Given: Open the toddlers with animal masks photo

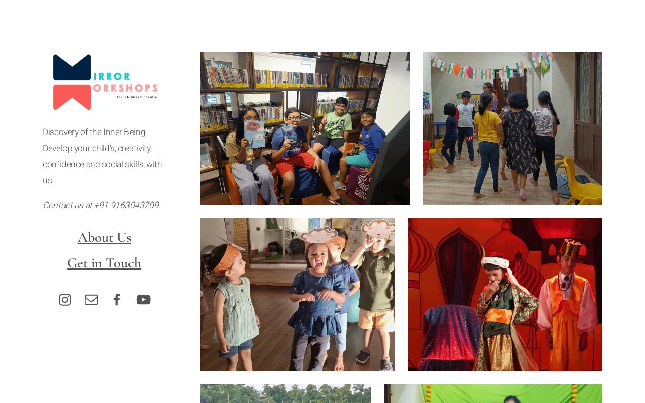Looking at the screenshot, I should (297, 295).
